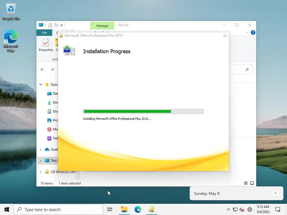Open the Downloads folder in the navigation pane
Screen dimensions: 287x215
click(52, 102)
